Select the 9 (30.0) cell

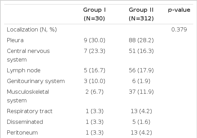(95, 40)
